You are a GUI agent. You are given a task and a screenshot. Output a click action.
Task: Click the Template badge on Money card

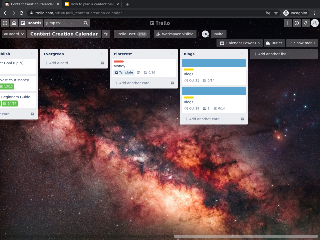coord(124,72)
